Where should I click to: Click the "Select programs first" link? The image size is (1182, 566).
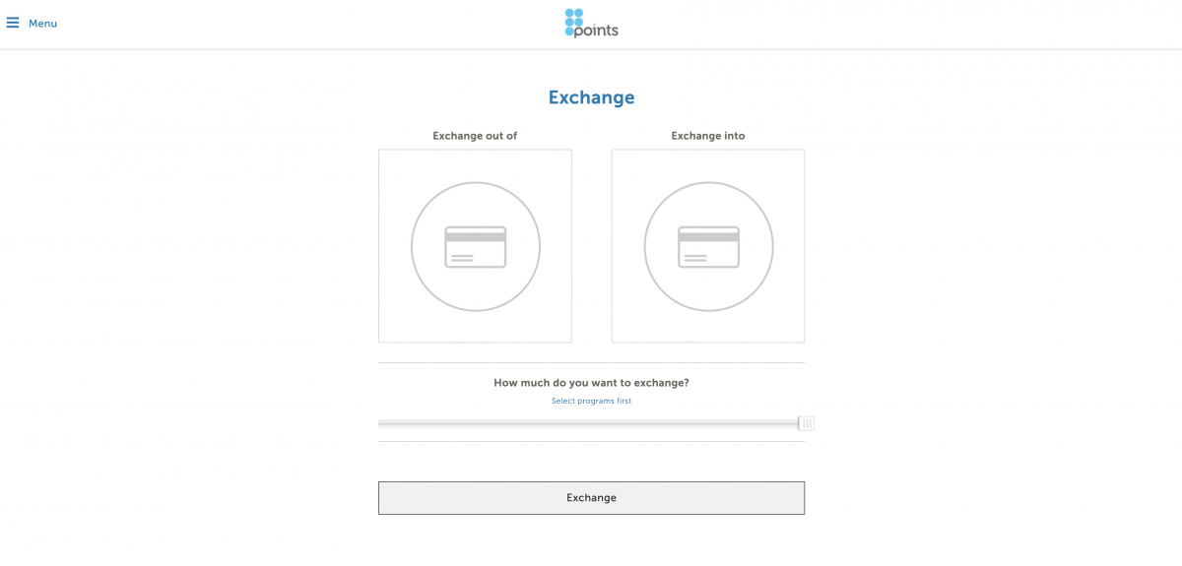591,402
